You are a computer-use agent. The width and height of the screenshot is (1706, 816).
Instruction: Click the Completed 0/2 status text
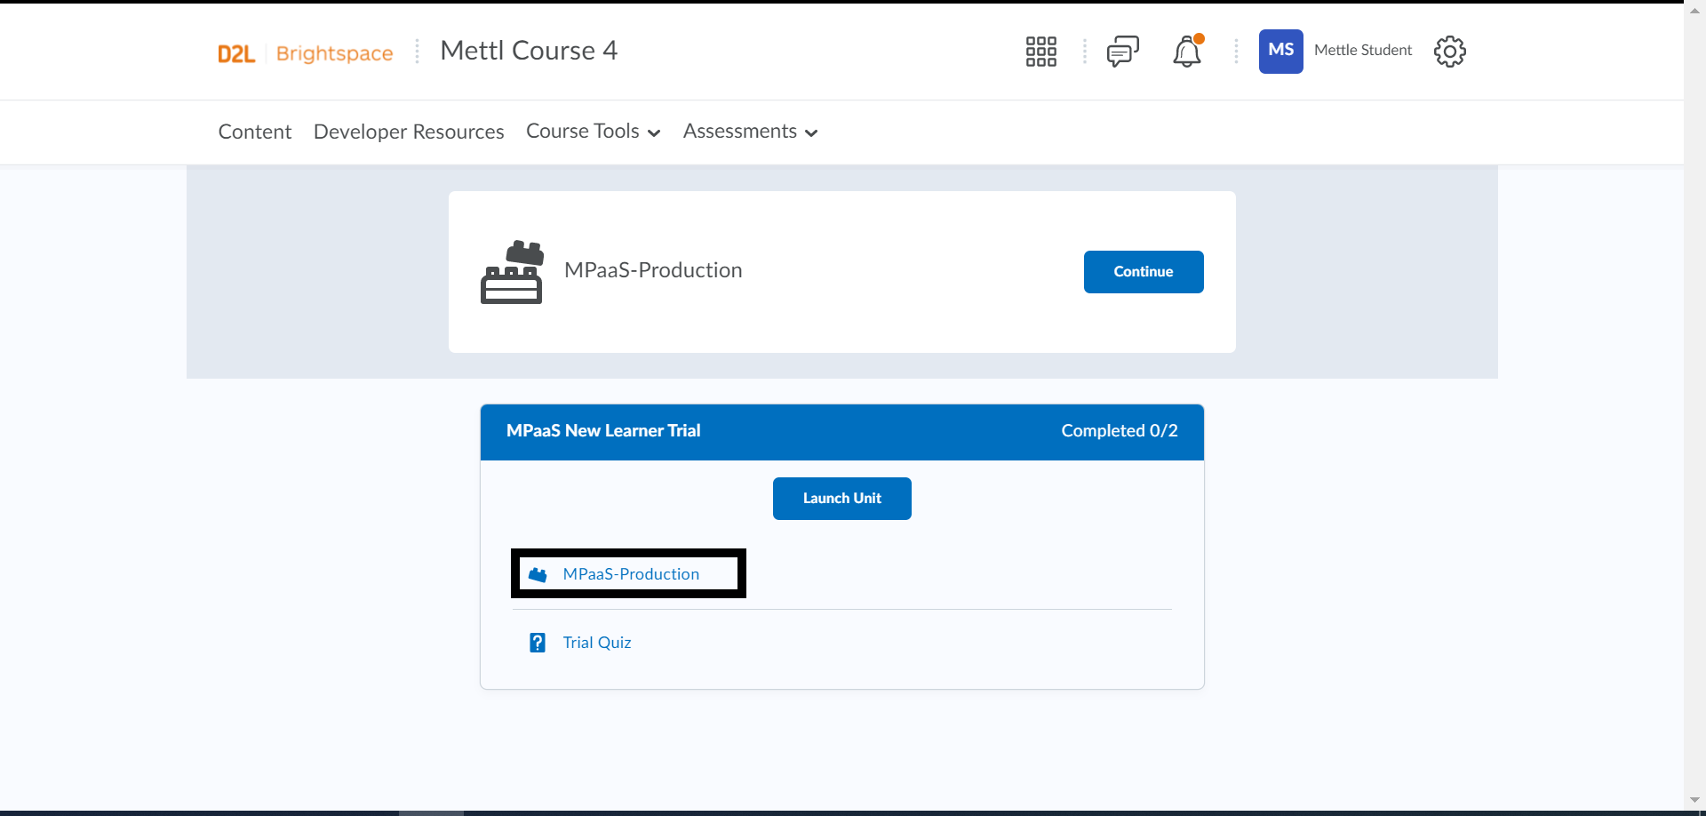click(x=1120, y=431)
